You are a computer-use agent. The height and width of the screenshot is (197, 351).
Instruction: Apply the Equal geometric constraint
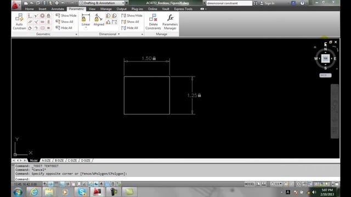pyautogui.click(x=48, y=28)
